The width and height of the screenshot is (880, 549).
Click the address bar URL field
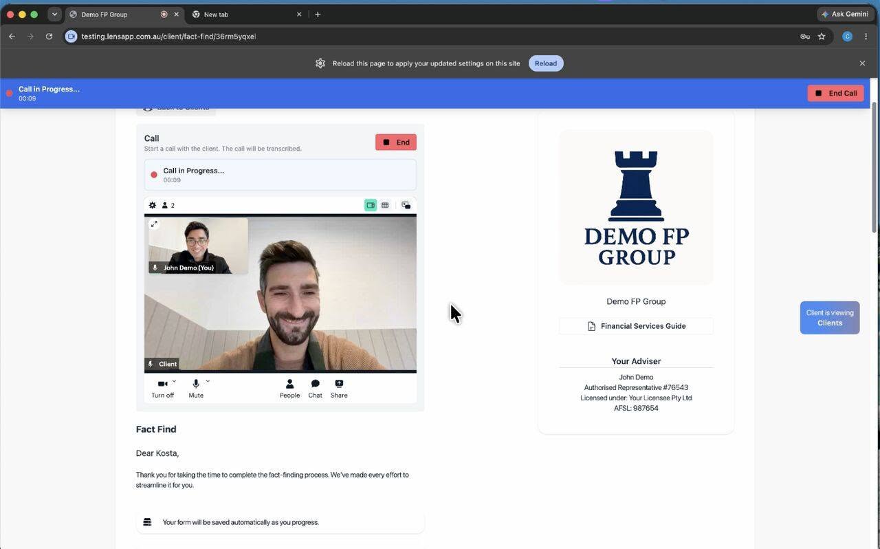point(433,36)
